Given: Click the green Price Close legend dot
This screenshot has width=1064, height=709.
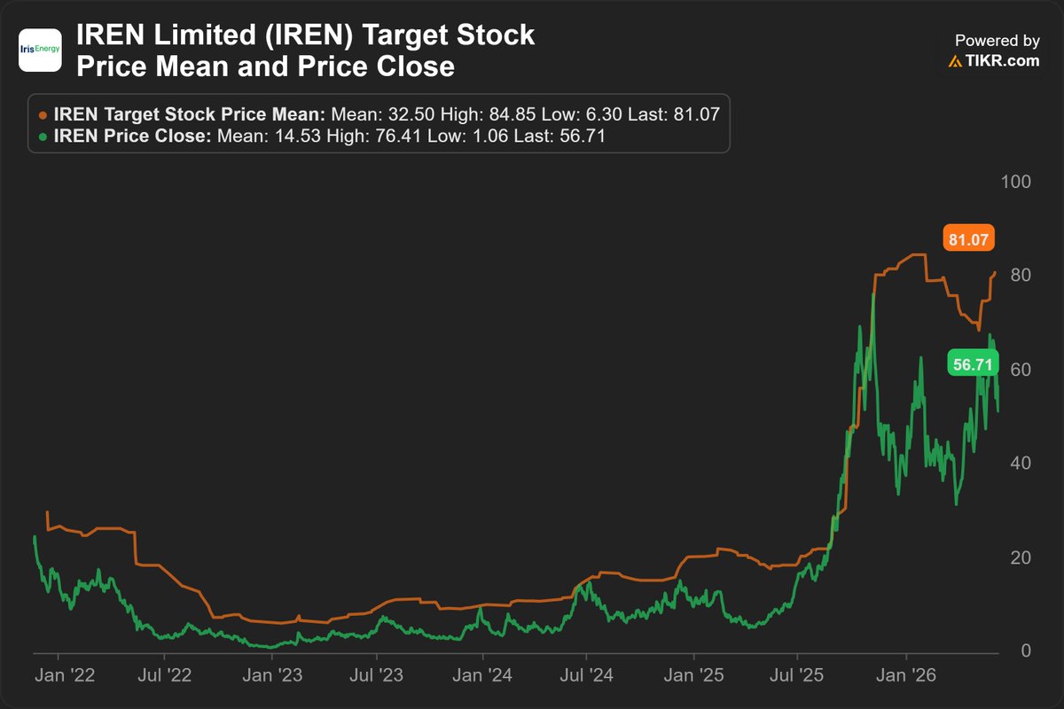Looking at the screenshot, I should pyautogui.click(x=44, y=136).
